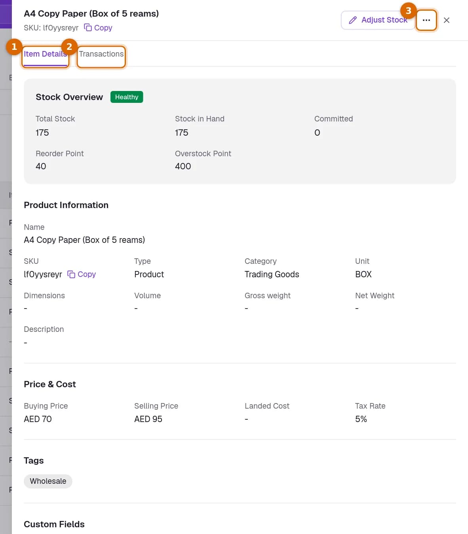The height and width of the screenshot is (534, 468).
Task: Select the Item Details tab
Action: 45,54
